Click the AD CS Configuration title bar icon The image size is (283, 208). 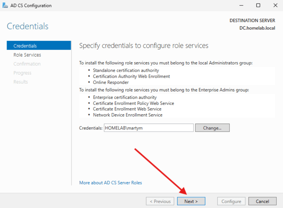click(5, 5)
